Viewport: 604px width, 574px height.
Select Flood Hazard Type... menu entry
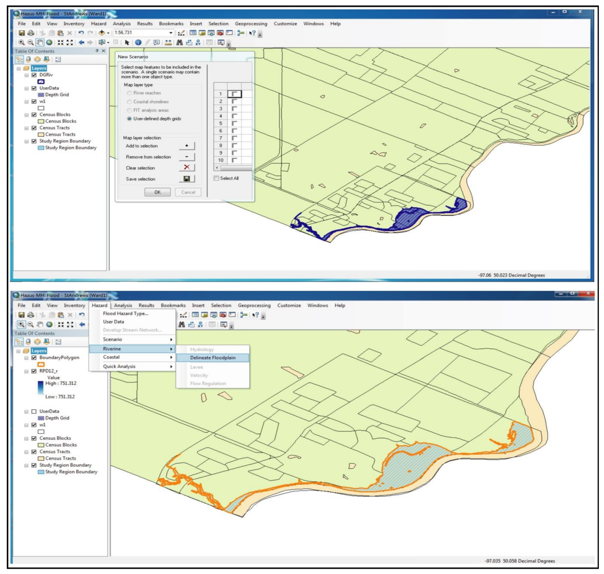point(125,313)
